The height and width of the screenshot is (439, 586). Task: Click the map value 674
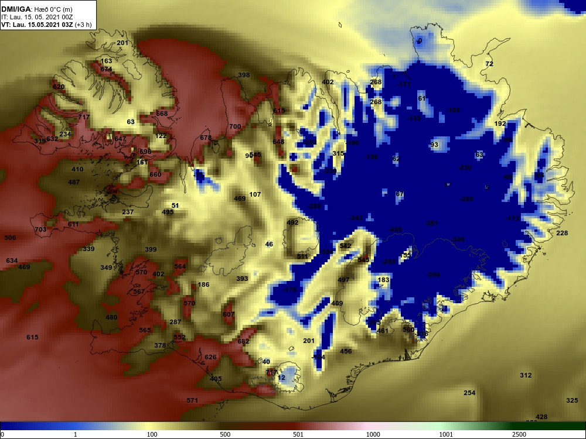pos(106,69)
